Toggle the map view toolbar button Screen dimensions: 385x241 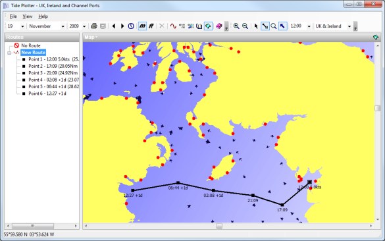[x=208, y=26]
